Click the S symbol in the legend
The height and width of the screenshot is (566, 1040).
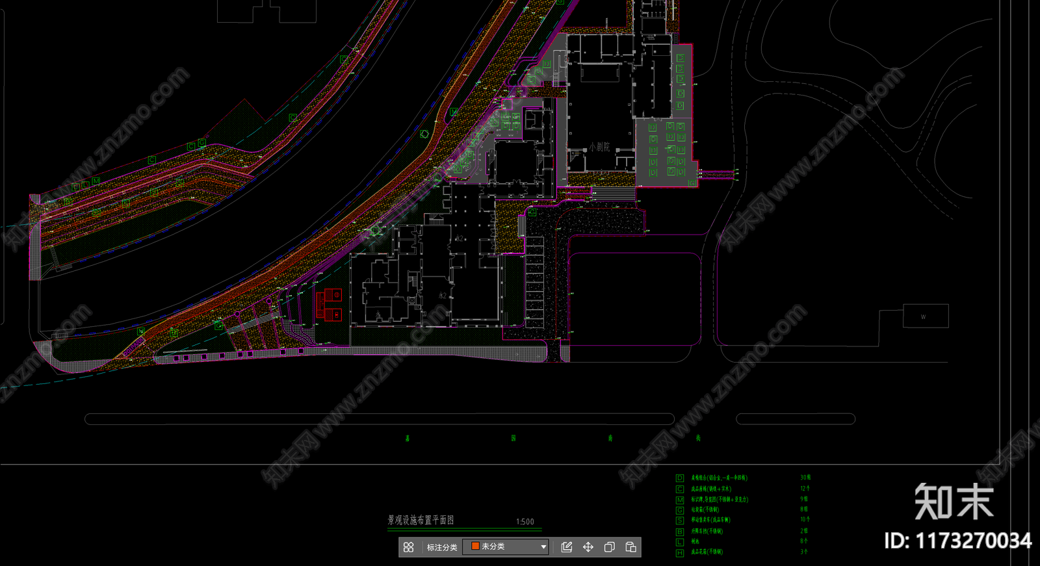[680, 521]
